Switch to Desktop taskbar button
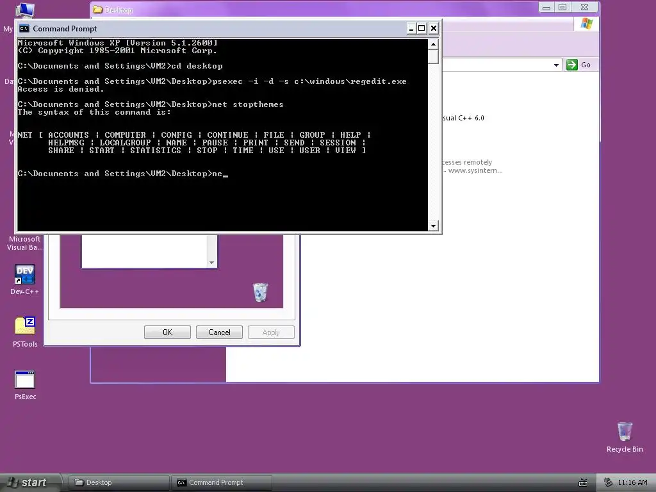 tap(119, 482)
